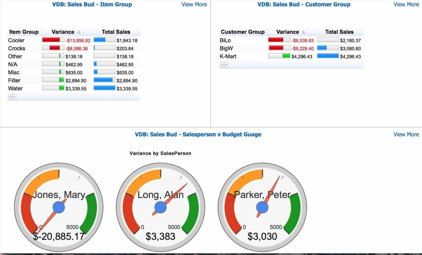Select the Filter item group row
This screenshot has height=255, width=422.
coord(74,80)
